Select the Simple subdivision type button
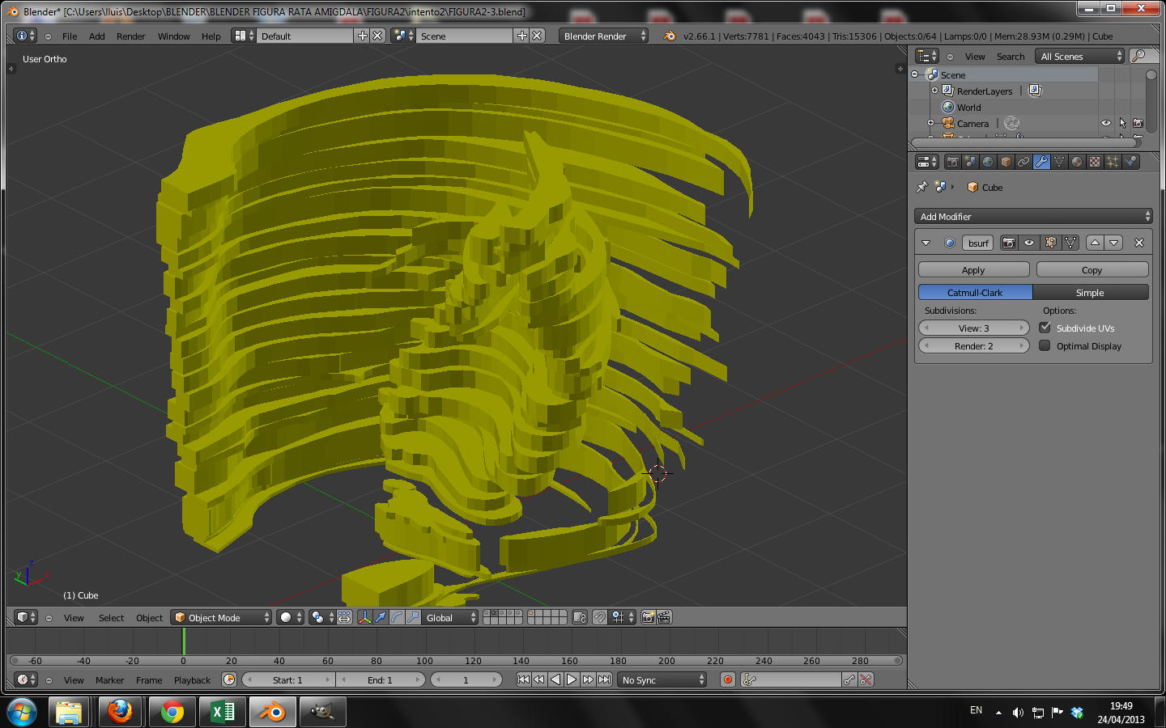The width and height of the screenshot is (1166, 728). (1090, 292)
